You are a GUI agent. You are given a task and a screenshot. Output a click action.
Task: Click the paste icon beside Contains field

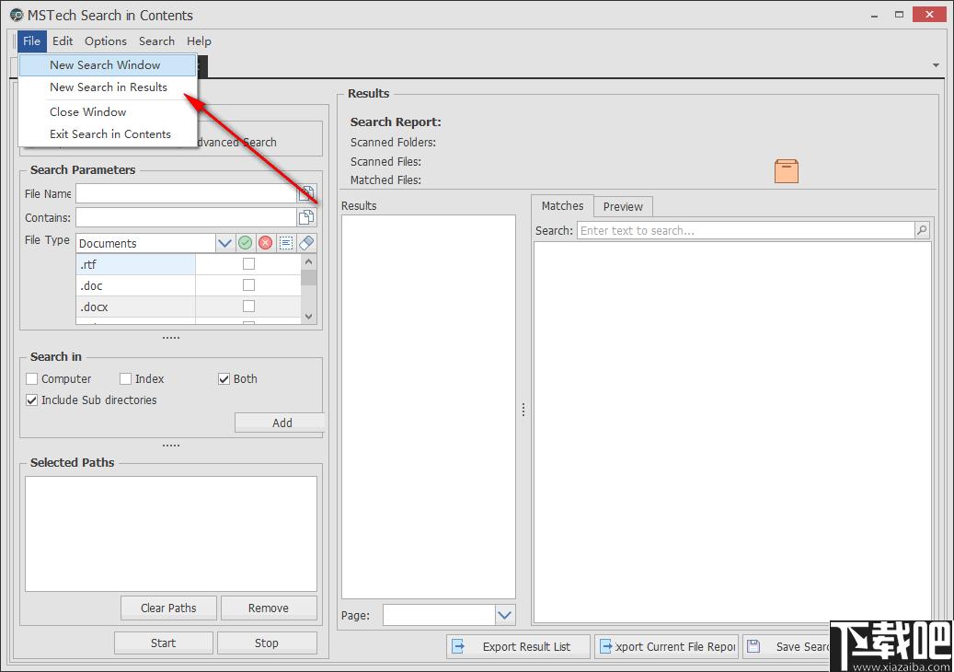coord(306,217)
